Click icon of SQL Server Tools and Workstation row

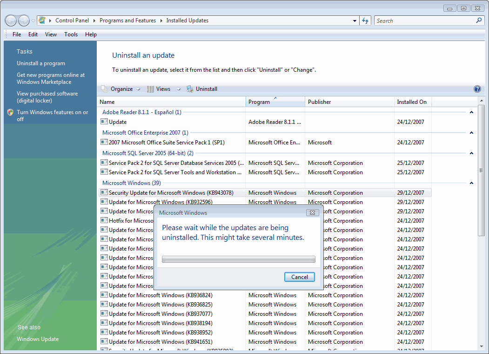click(104, 172)
